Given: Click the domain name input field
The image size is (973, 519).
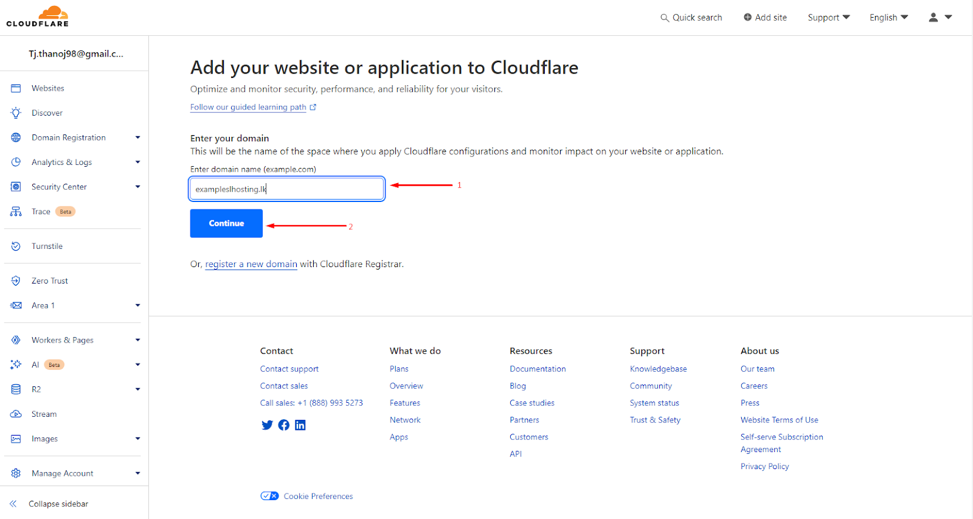Looking at the screenshot, I should pos(287,189).
